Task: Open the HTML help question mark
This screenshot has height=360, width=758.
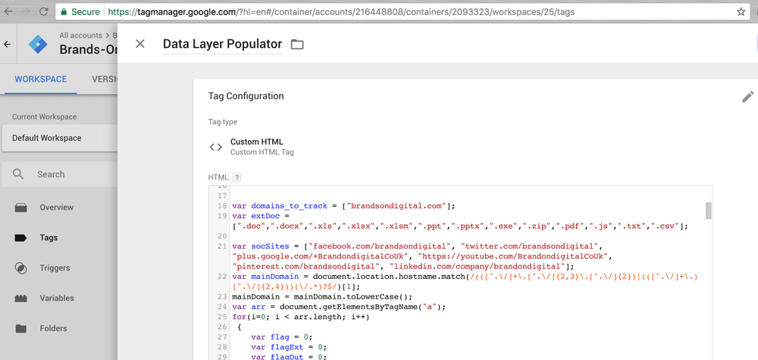Action: pos(236,177)
